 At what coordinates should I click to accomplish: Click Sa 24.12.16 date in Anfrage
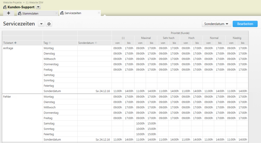(103, 91)
